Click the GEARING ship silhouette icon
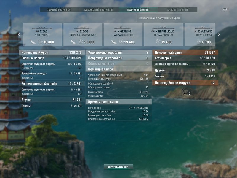This screenshot has width=237, height=178. [123, 28]
